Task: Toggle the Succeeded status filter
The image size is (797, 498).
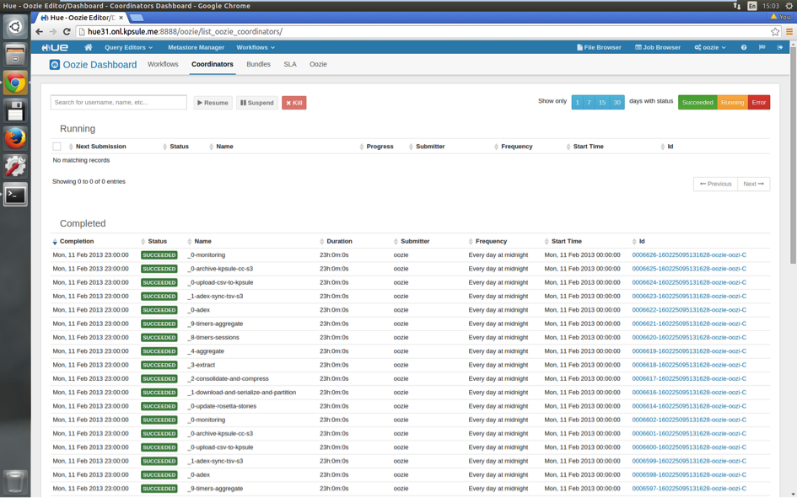Action: click(697, 102)
